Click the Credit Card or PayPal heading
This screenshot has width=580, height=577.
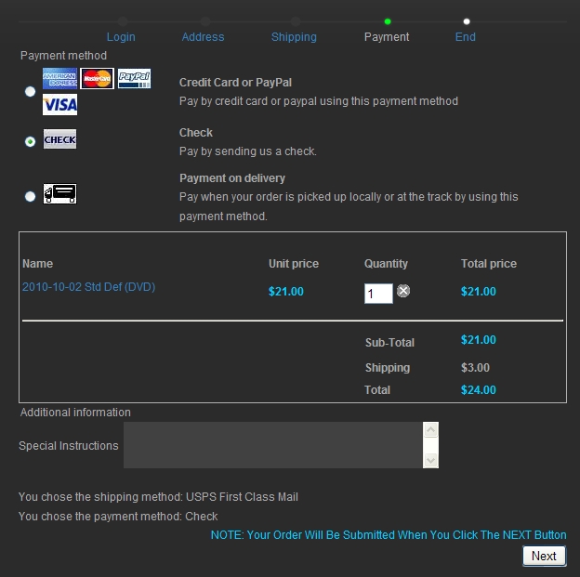click(235, 83)
